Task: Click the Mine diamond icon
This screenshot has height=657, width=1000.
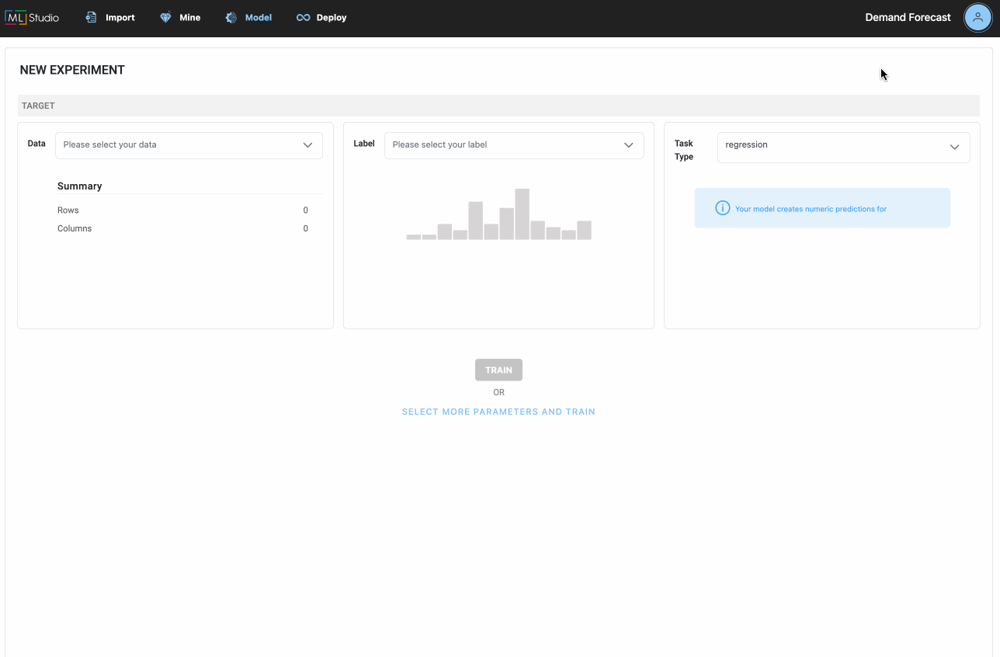Action: pos(165,17)
